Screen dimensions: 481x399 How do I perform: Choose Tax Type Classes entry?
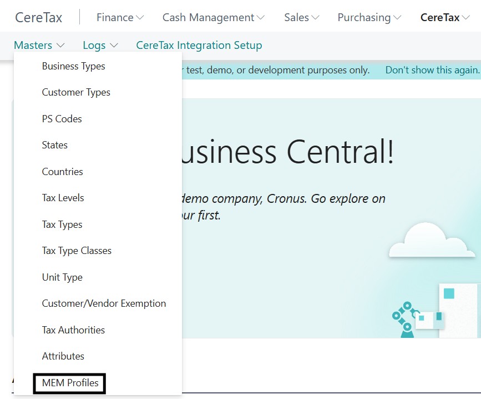pos(77,251)
